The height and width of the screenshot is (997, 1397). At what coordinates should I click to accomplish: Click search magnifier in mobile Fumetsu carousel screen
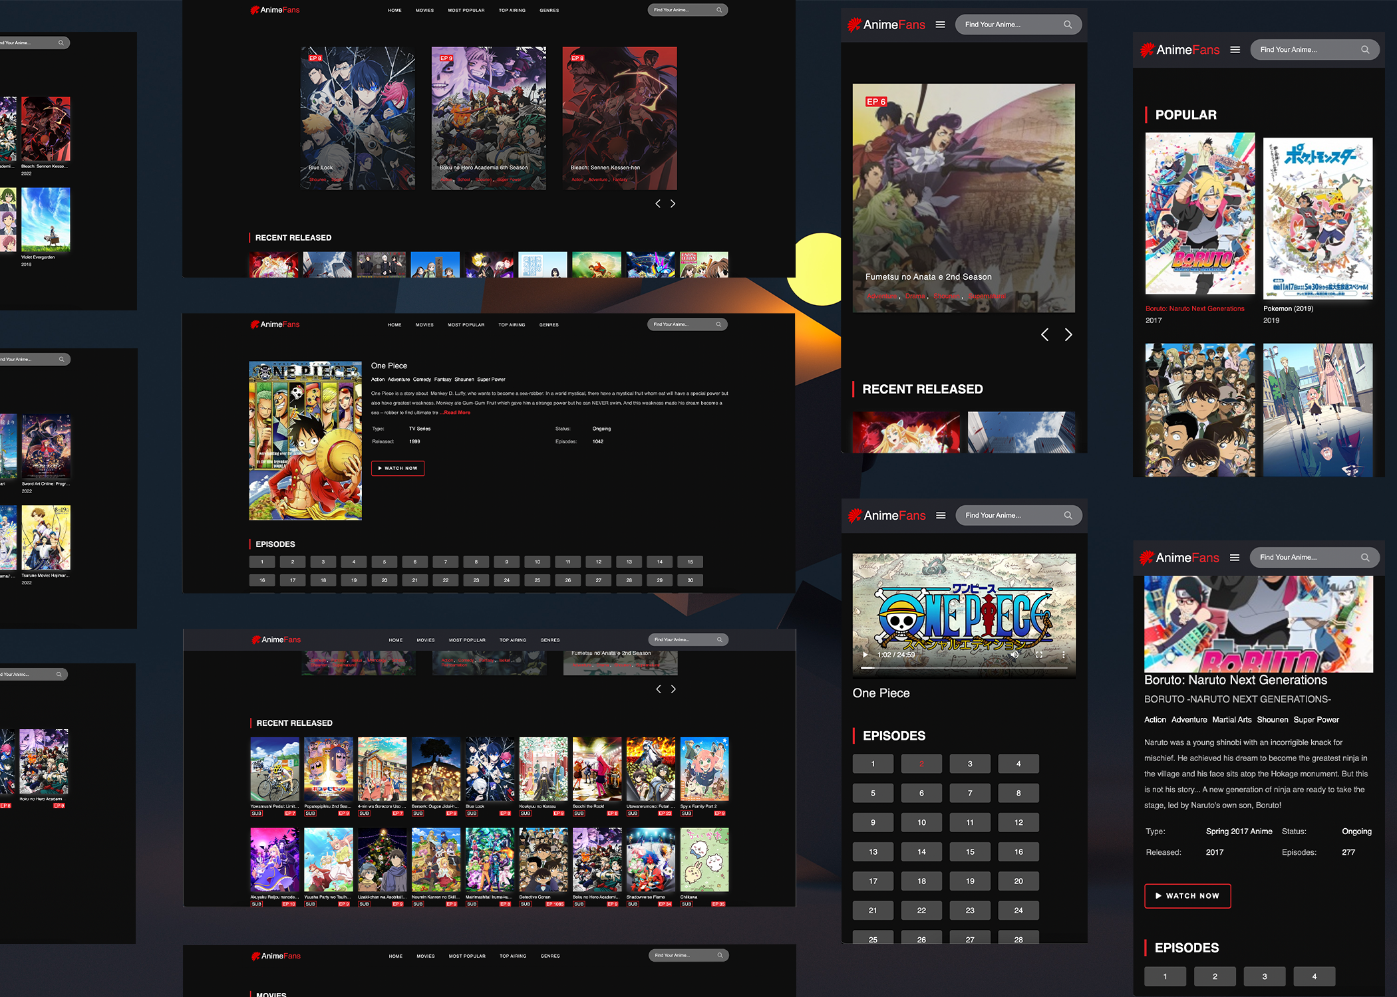(x=1068, y=25)
